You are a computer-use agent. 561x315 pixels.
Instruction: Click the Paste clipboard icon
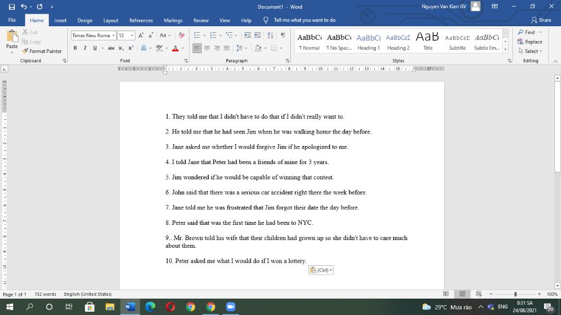click(x=12, y=37)
